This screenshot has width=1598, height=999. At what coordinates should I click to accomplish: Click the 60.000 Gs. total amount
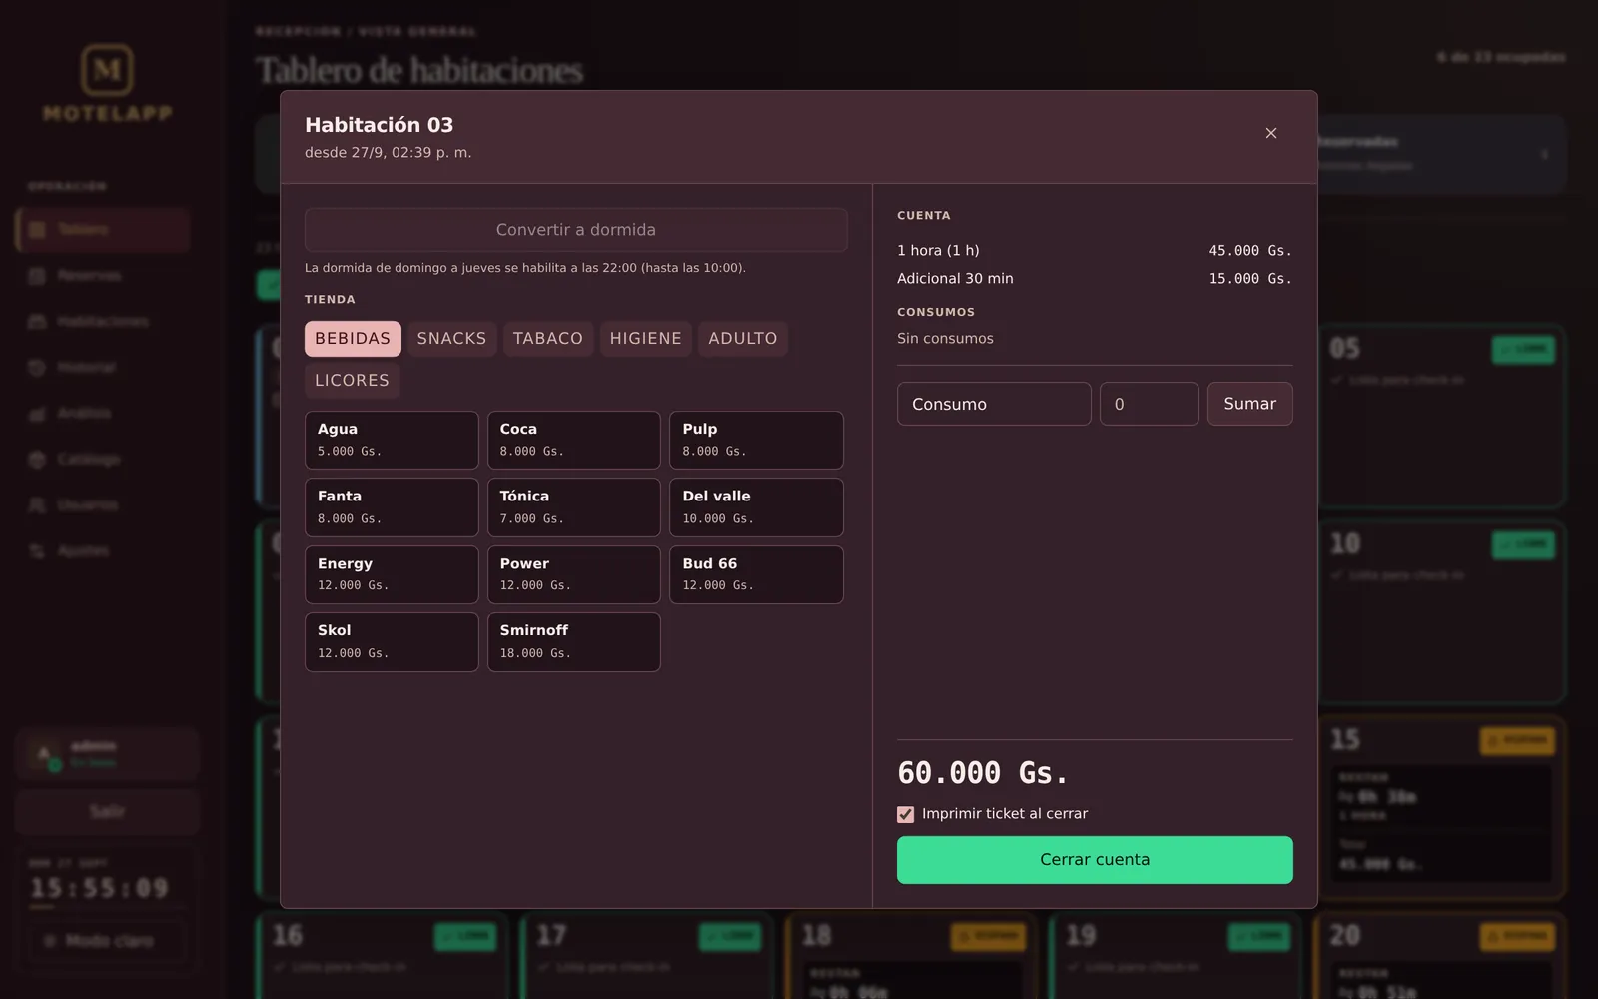point(983,773)
